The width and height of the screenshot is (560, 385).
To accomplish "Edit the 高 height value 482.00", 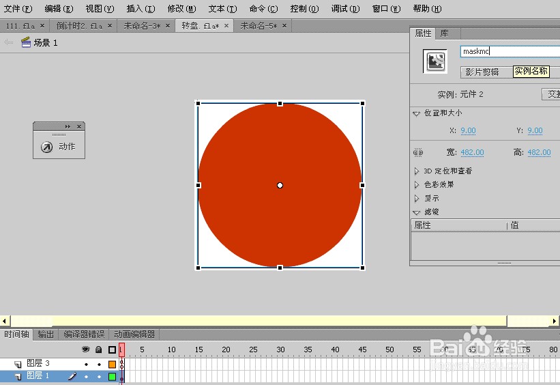I will tap(539, 153).
